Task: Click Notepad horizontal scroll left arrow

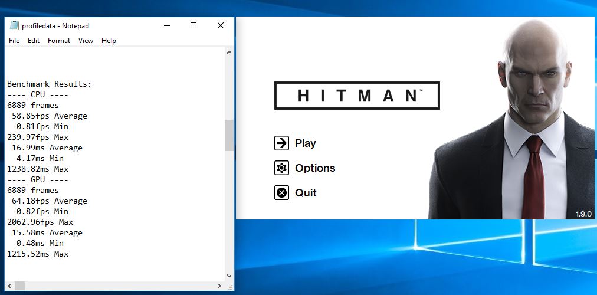Action: (x=9, y=286)
